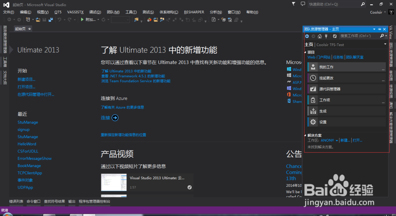Click the restart/refresh icon beside the attach button

[x=103, y=19]
